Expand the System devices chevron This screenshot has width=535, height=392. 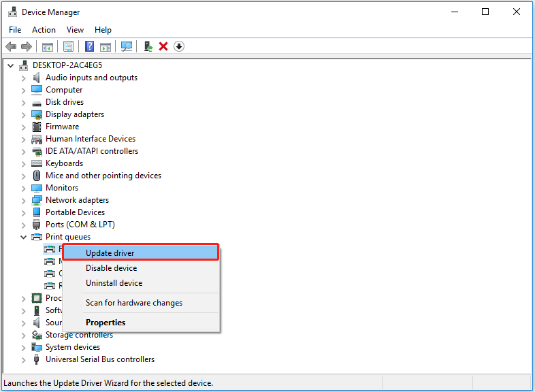23,348
